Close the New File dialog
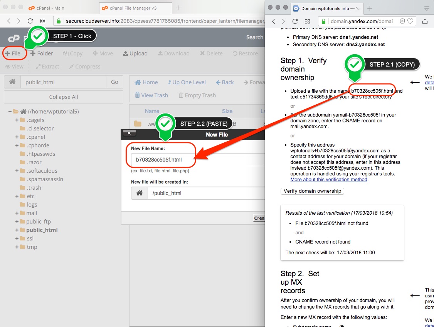 tap(129, 133)
